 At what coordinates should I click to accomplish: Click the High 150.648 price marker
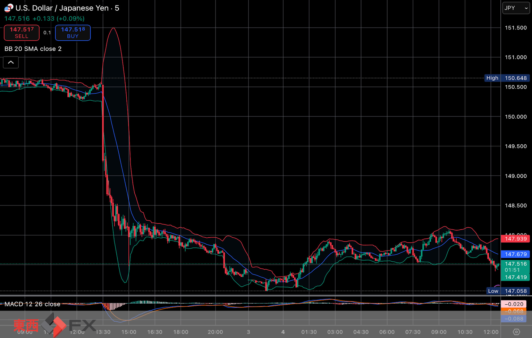coord(507,78)
